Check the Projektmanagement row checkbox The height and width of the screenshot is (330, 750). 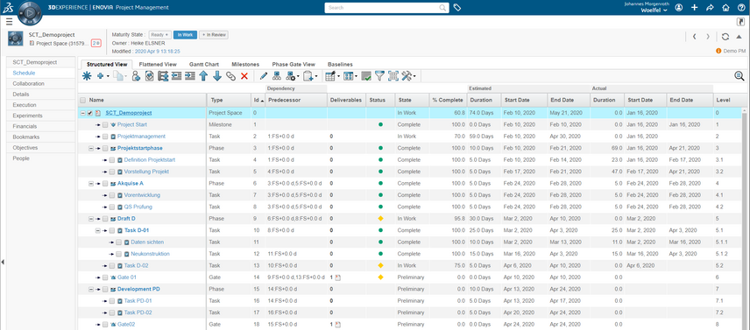click(x=105, y=137)
